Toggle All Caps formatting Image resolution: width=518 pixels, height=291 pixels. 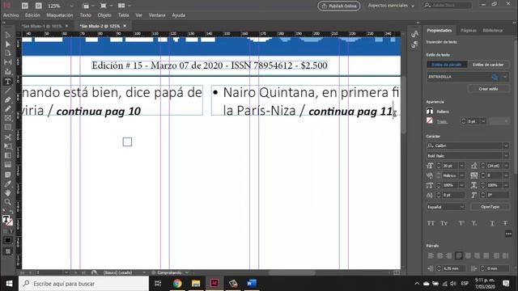(431, 223)
